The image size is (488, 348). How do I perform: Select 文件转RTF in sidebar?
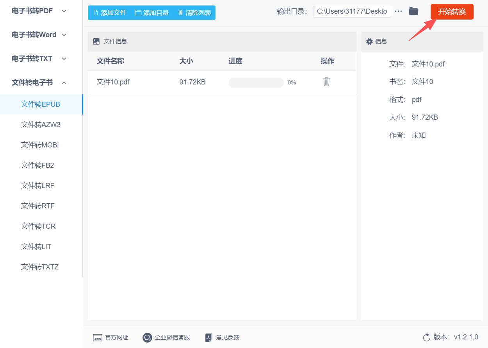click(x=41, y=206)
